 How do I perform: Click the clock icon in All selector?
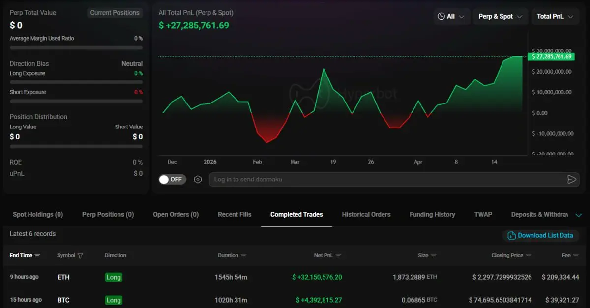[441, 16]
